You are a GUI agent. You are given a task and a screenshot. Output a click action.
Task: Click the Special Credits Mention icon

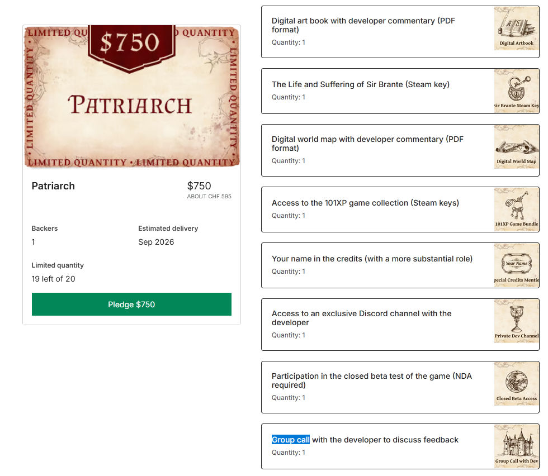516,265
